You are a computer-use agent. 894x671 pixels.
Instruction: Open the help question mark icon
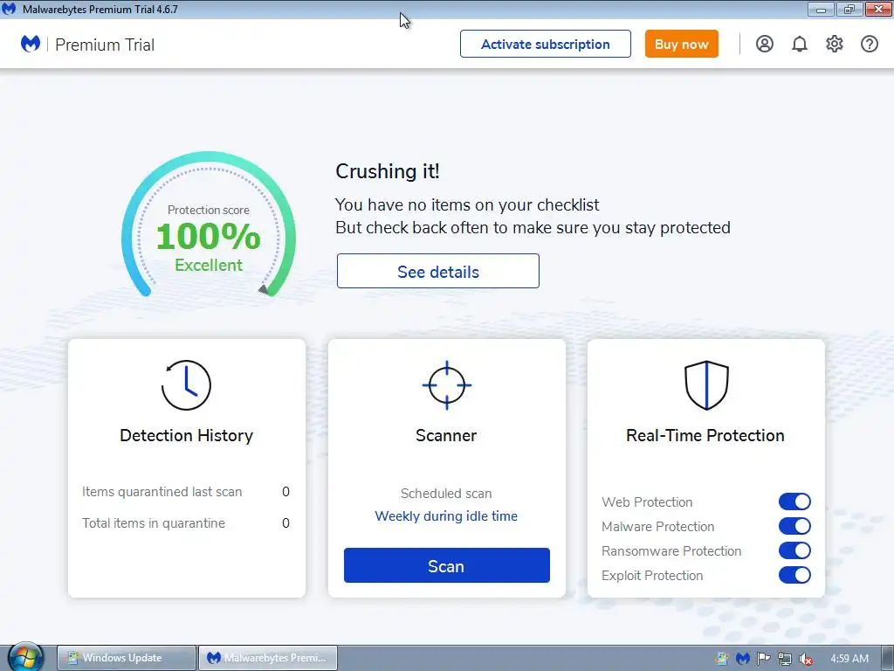click(870, 44)
